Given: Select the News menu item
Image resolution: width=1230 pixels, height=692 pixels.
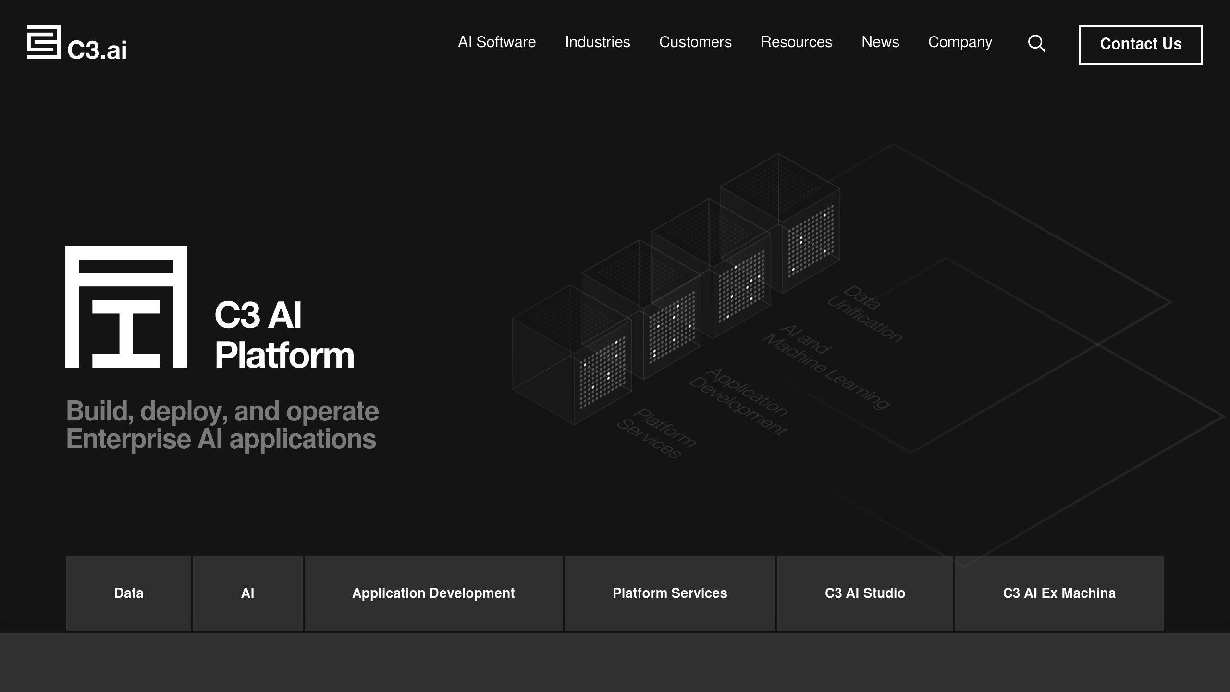Looking at the screenshot, I should (880, 41).
